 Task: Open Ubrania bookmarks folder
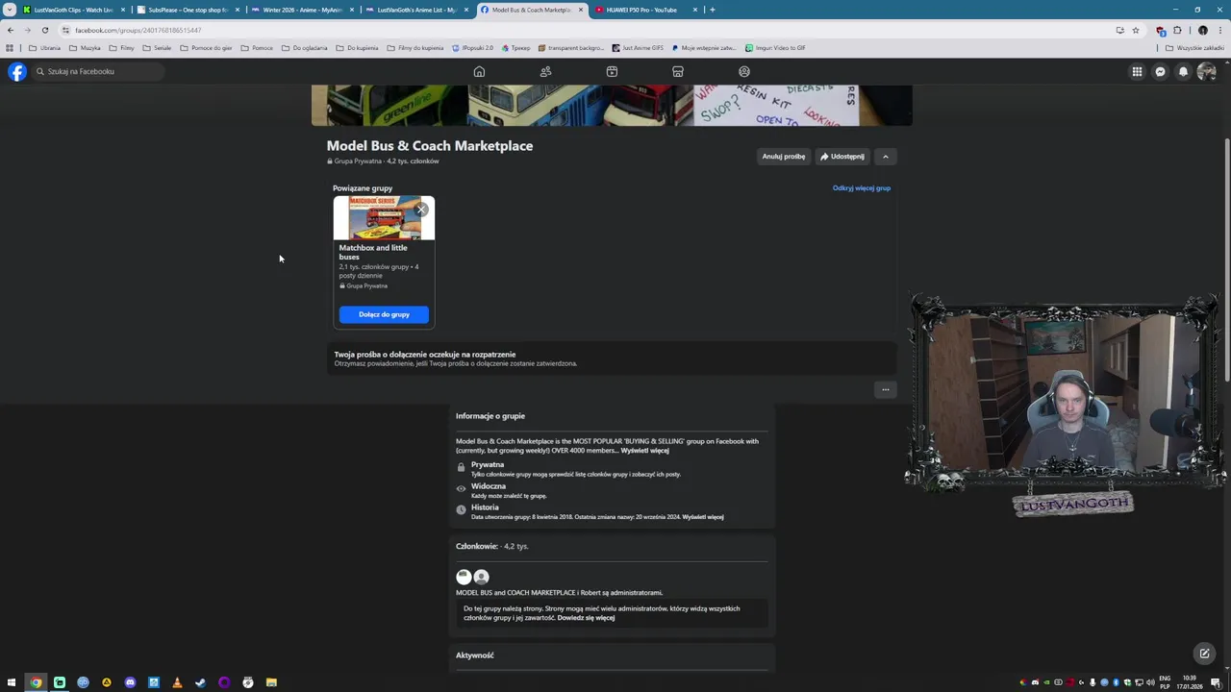(x=44, y=47)
